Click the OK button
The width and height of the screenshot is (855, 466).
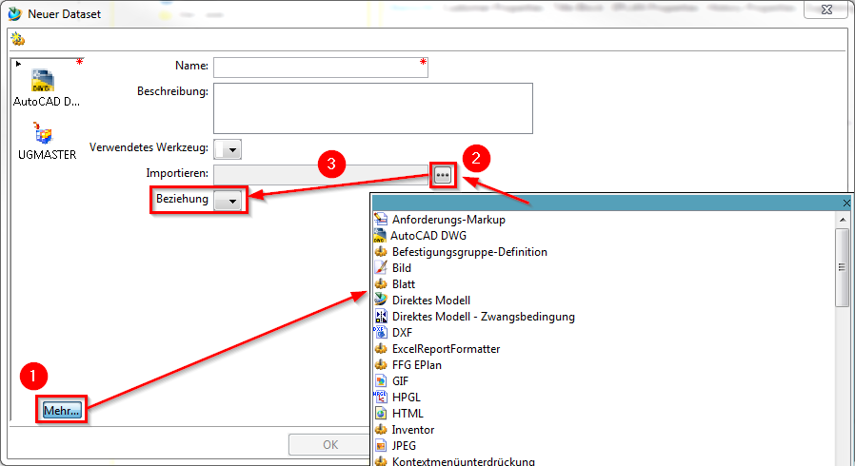click(x=329, y=444)
